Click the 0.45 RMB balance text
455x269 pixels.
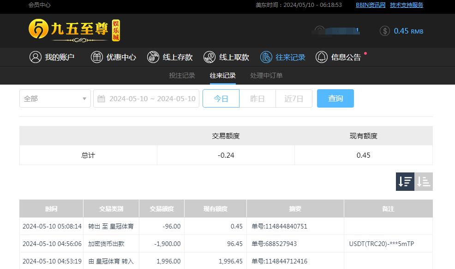pyautogui.click(x=408, y=31)
